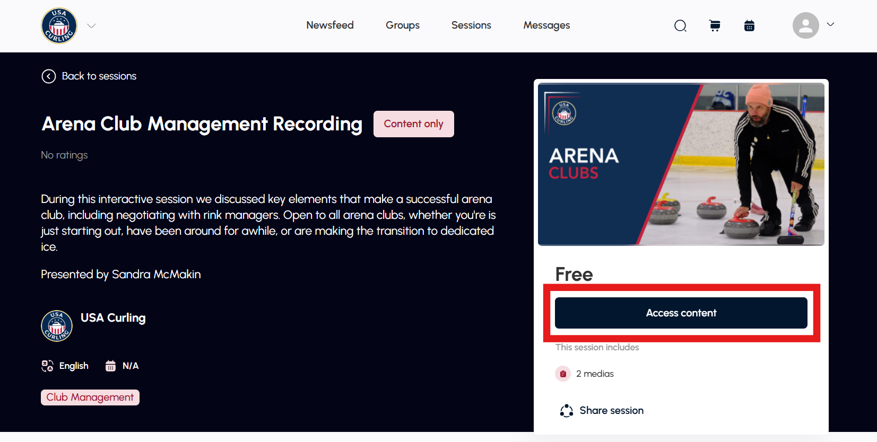
Task: Open the Messages menu item
Action: tap(546, 25)
